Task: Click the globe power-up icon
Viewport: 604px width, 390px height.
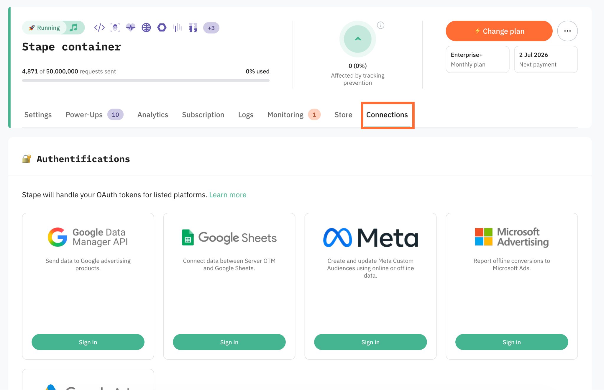Action: (146, 28)
